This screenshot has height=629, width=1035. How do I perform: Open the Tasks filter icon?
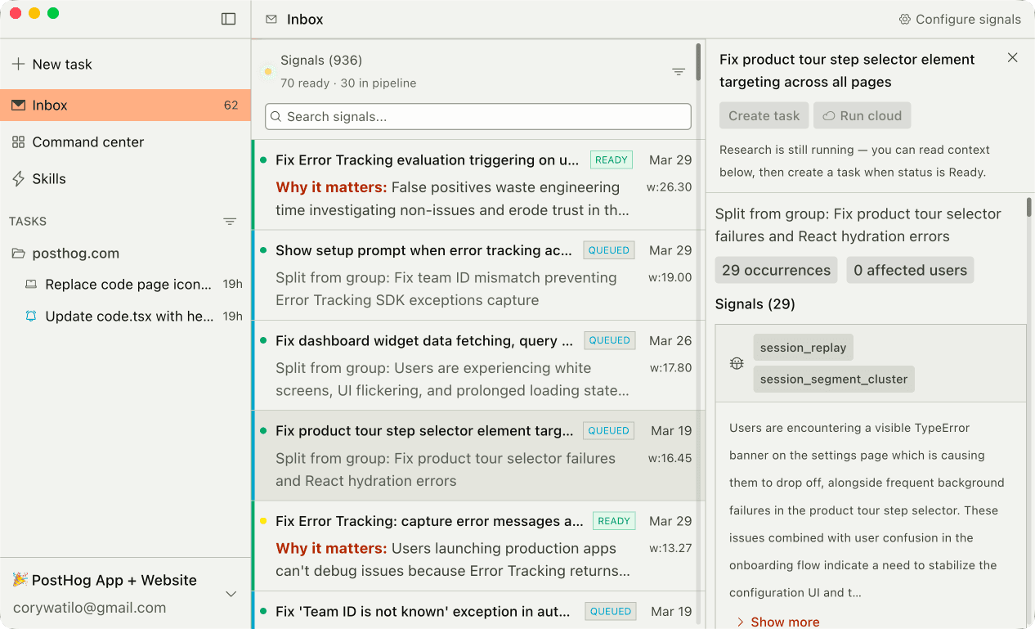[230, 222]
